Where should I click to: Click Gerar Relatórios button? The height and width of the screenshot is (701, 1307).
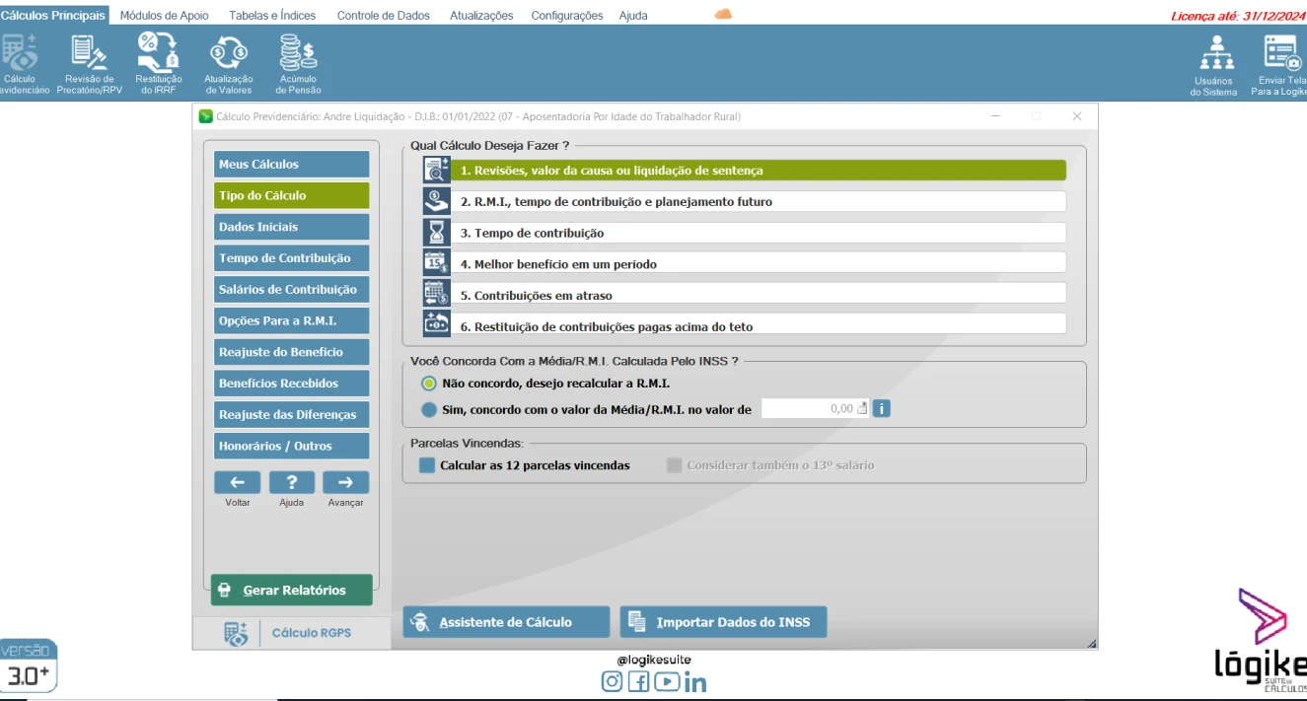click(292, 590)
